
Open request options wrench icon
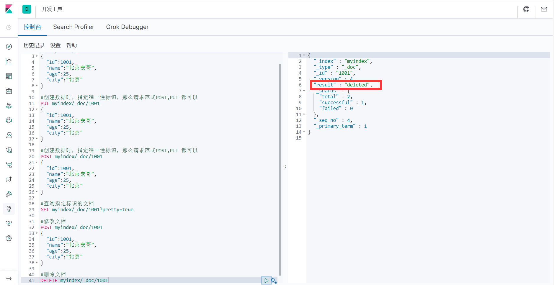pos(274,281)
